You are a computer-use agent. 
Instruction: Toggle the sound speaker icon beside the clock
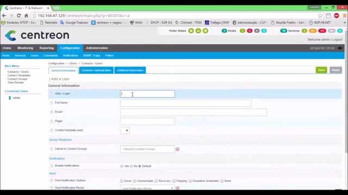[x=340, y=48]
